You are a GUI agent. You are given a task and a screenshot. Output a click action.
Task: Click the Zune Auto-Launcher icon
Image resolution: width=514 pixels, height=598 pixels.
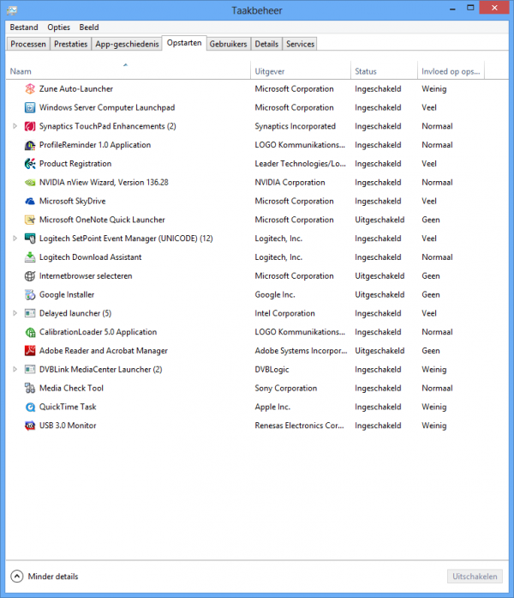pyautogui.click(x=30, y=89)
